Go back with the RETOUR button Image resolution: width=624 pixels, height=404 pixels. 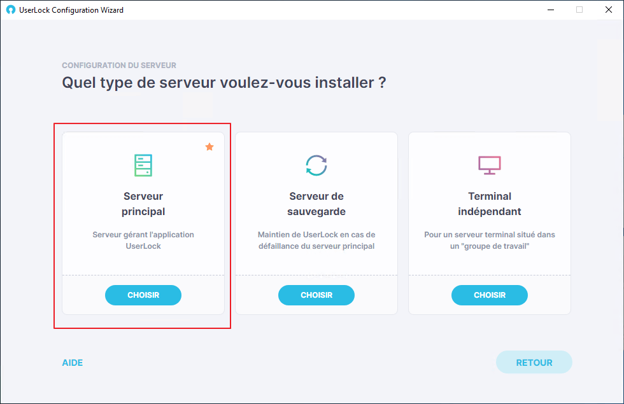(x=534, y=362)
